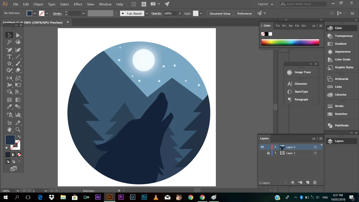Select the Pen tool
Image resolution: width=359 pixels, height=202 pixels.
pos(9,50)
